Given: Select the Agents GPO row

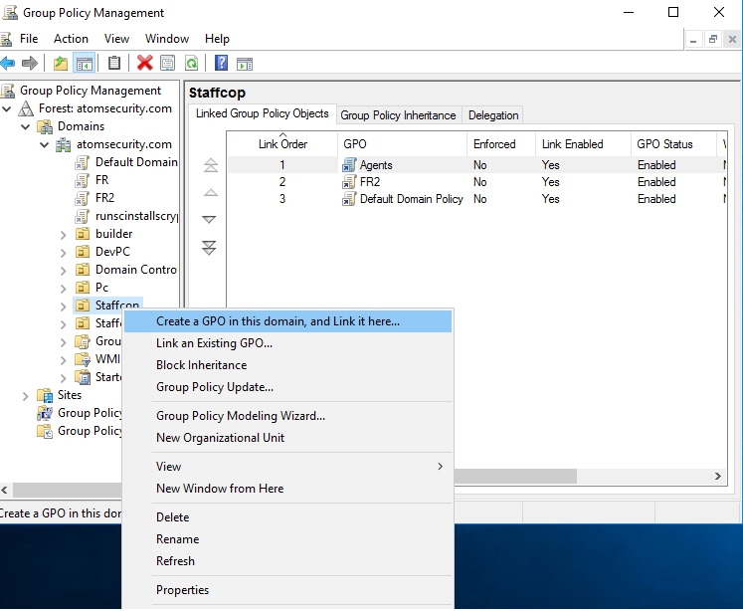Looking at the screenshot, I should [376, 165].
